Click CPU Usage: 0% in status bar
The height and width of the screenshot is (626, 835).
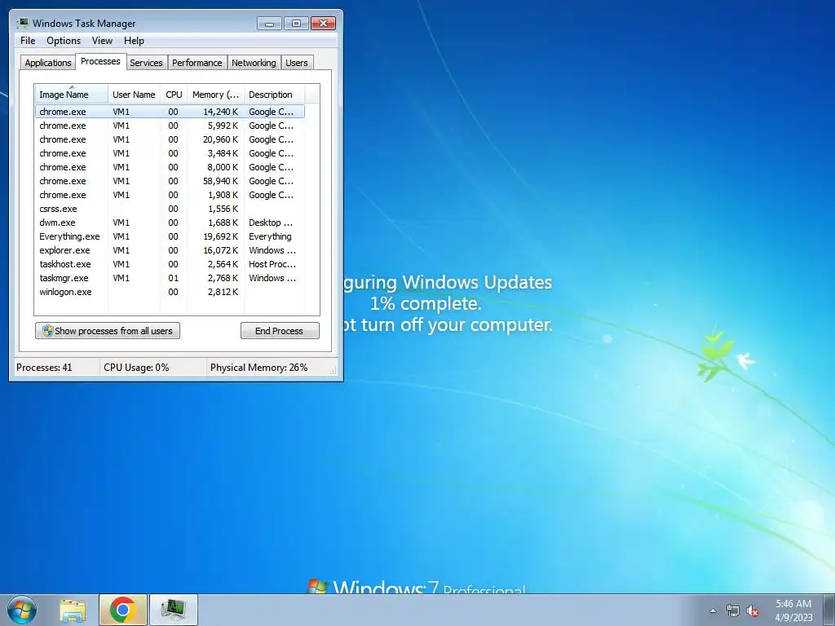[x=136, y=368]
